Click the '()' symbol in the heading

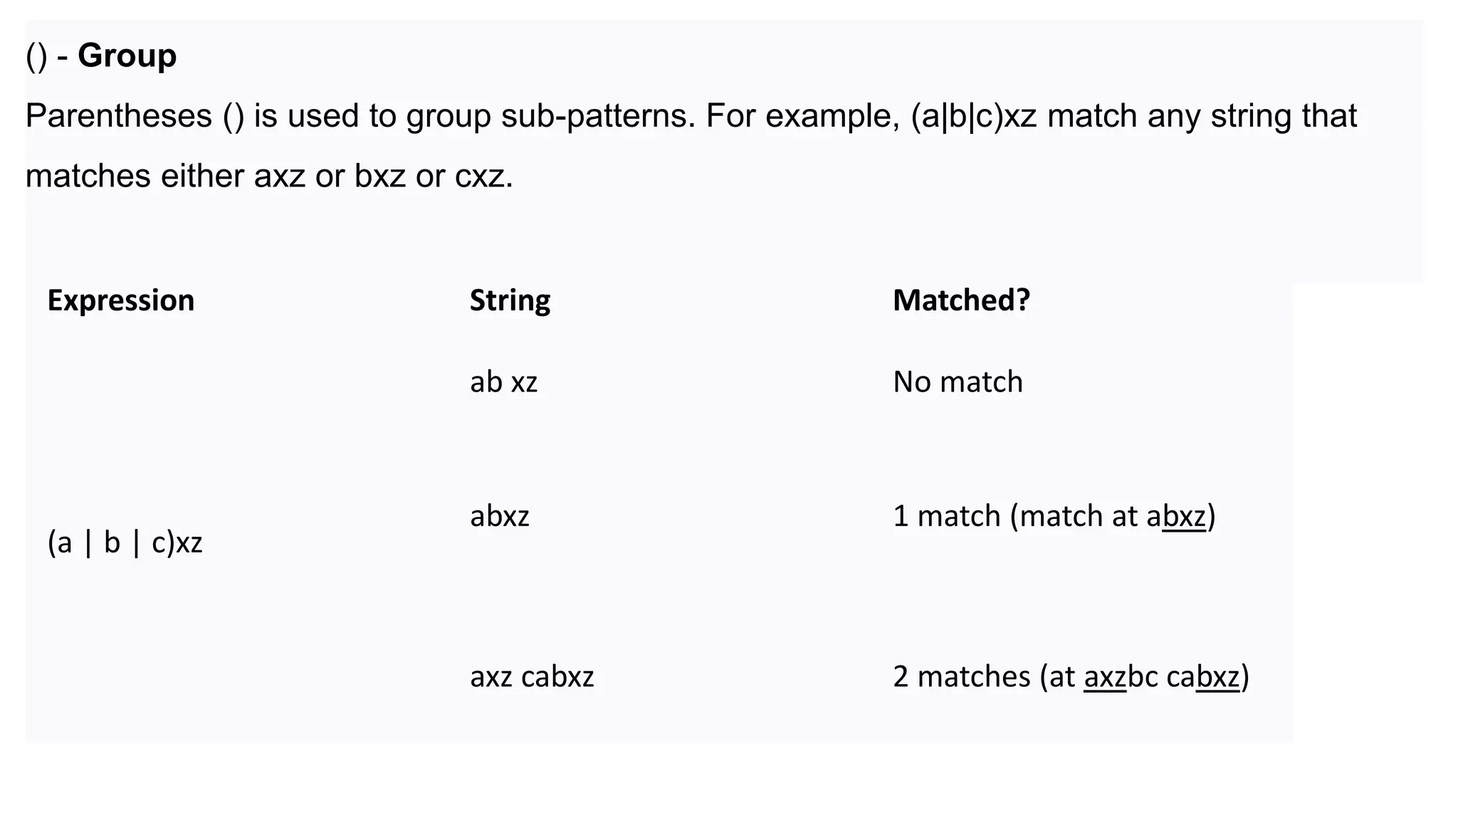point(36,56)
